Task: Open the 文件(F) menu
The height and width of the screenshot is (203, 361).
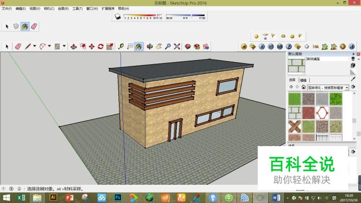Action: 7,8
